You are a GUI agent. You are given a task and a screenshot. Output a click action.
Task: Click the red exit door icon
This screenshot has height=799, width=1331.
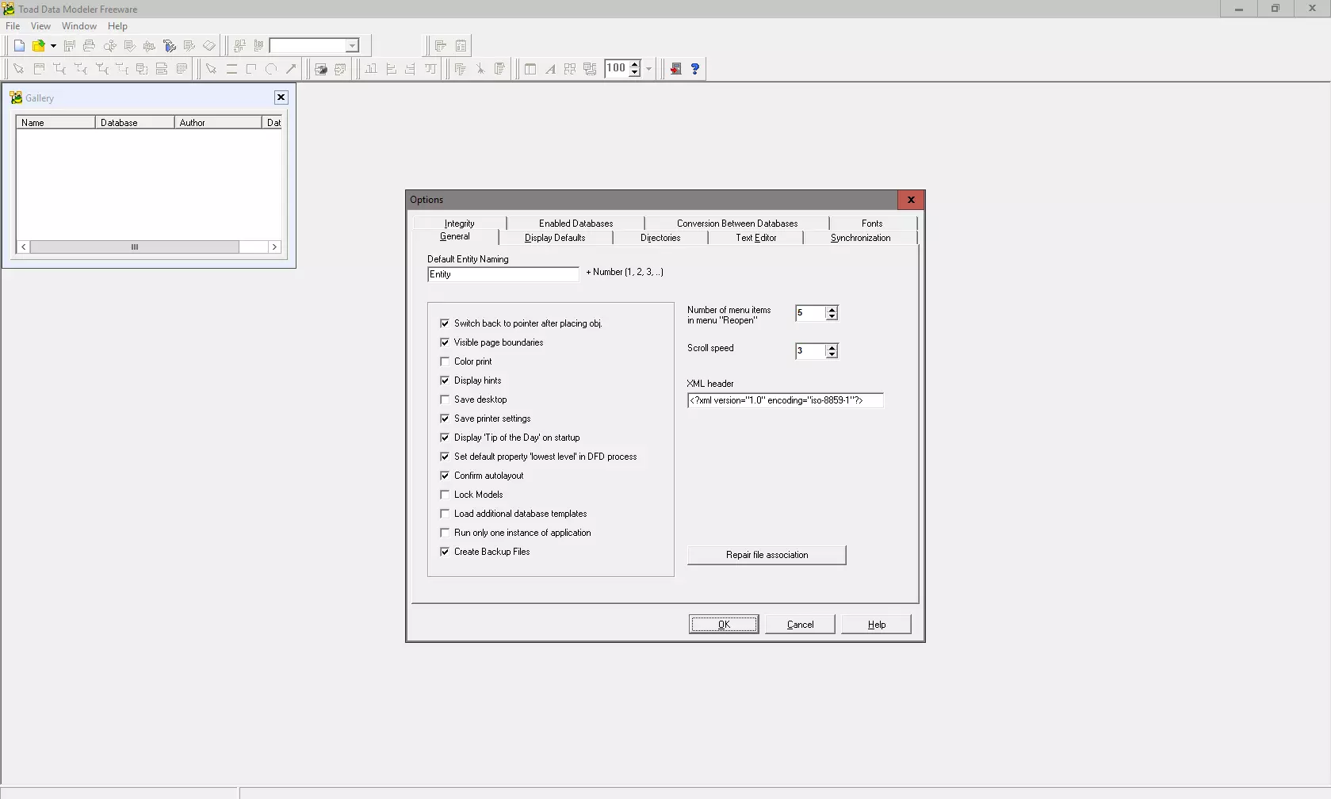(x=675, y=69)
